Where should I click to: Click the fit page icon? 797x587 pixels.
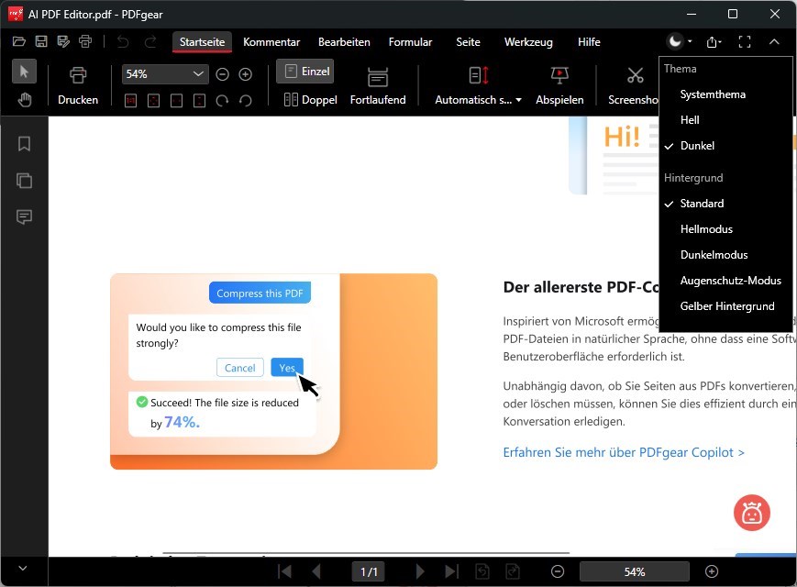coord(153,101)
